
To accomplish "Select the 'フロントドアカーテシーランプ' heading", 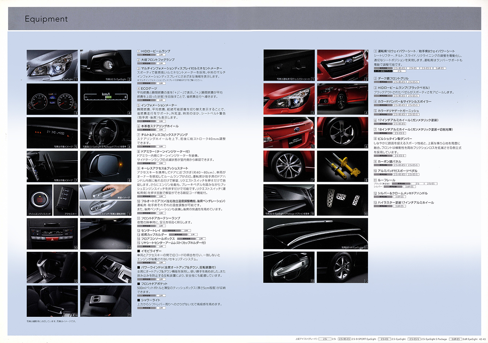I will point(160,218).
